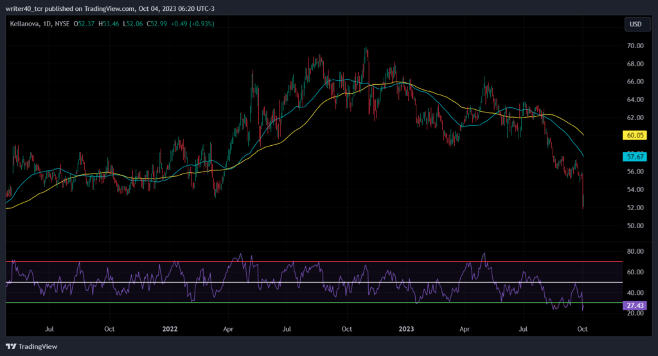Click the 70.00 price axis label

tap(636, 46)
